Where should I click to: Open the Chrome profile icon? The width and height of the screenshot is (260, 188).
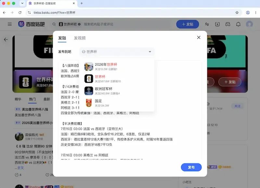pos(248,13)
